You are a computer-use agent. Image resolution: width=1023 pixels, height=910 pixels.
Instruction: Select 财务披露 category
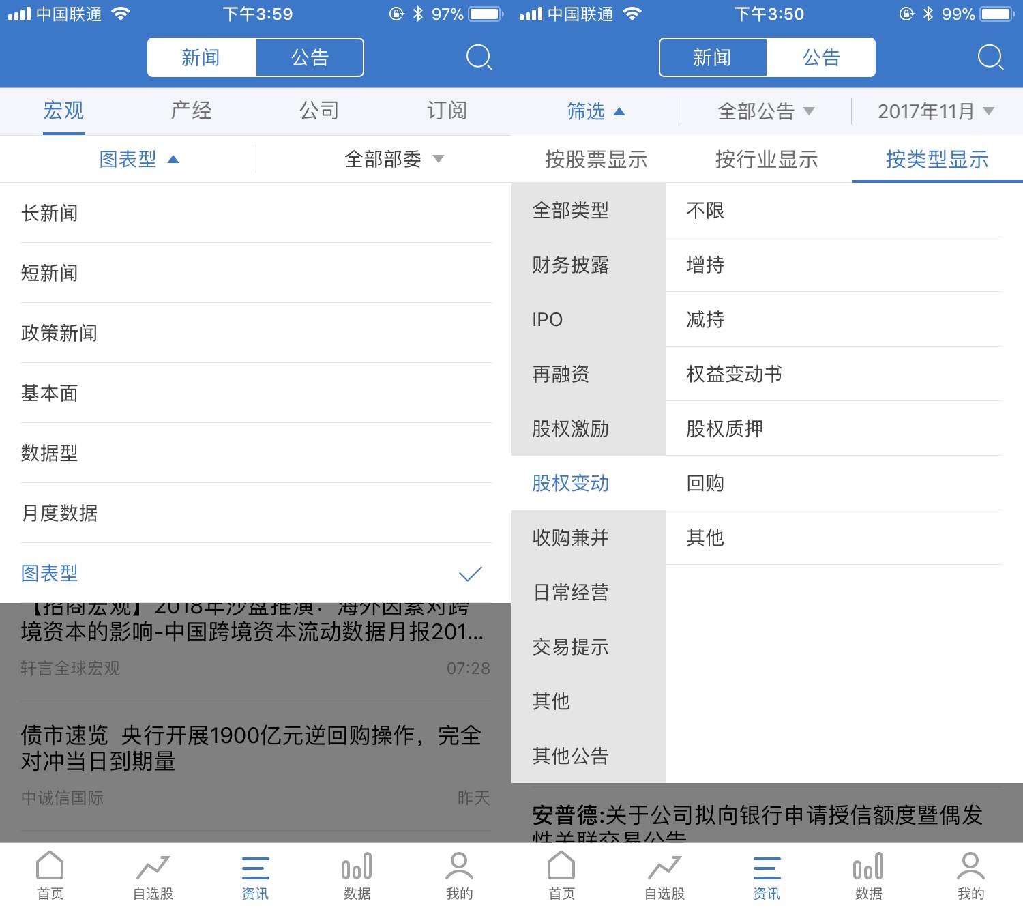pyautogui.click(x=588, y=265)
